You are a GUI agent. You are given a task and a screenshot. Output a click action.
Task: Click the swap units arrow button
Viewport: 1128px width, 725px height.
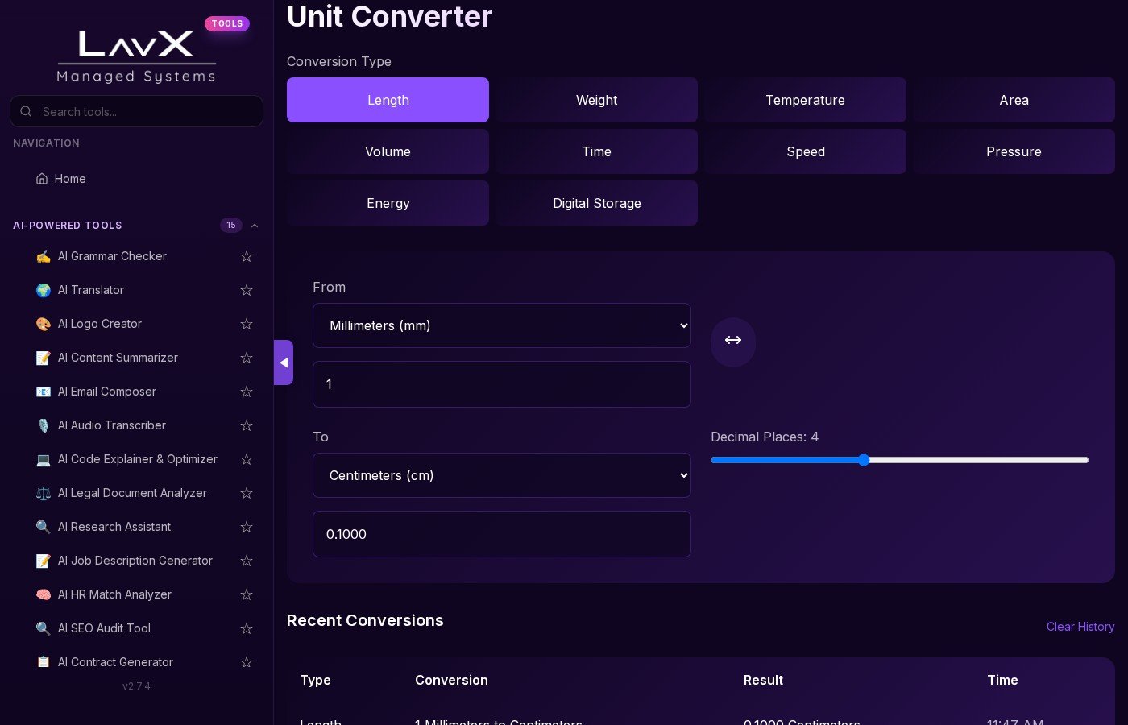pos(732,342)
